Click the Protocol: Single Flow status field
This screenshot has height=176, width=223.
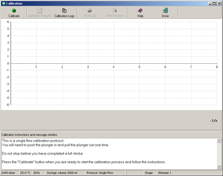click(x=106, y=173)
